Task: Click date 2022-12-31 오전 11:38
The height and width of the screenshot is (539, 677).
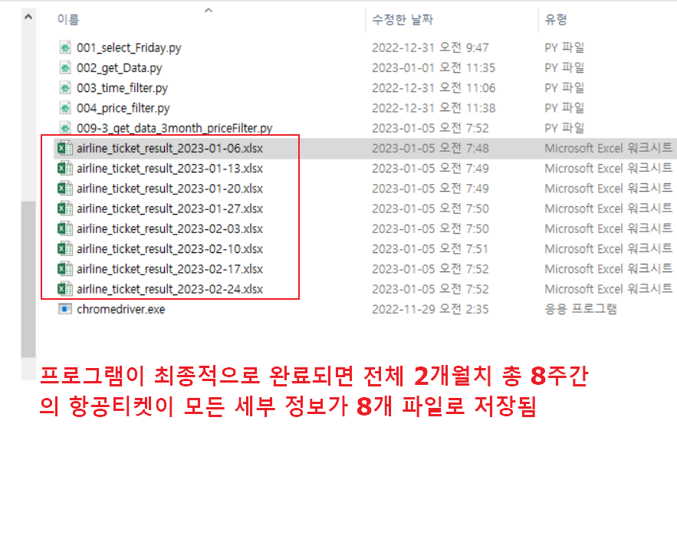Action: coord(433,108)
